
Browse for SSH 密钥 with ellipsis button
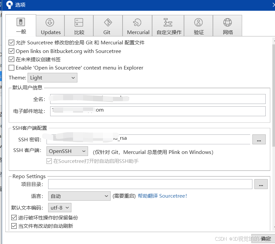click(259, 139)
